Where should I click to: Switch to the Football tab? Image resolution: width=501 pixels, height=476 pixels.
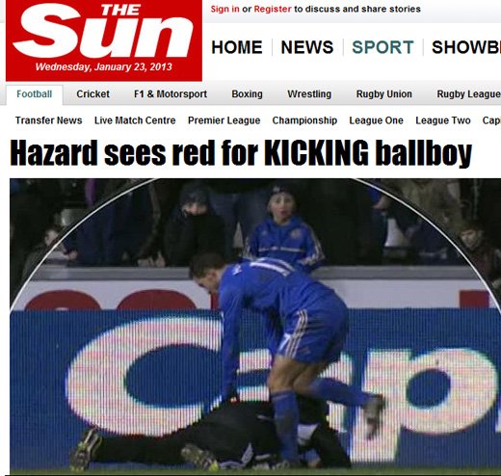click(x=35, y=94)
